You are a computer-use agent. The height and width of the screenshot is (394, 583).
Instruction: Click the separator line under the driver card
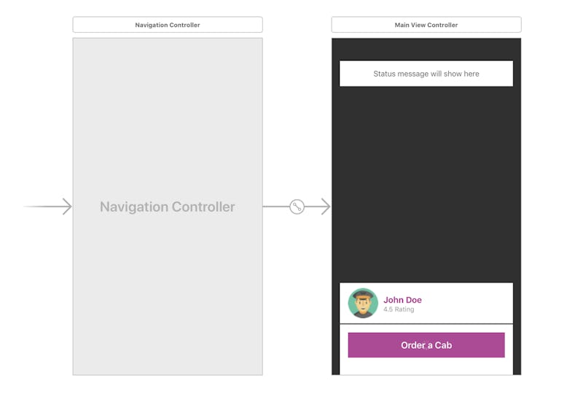point(426,323)
